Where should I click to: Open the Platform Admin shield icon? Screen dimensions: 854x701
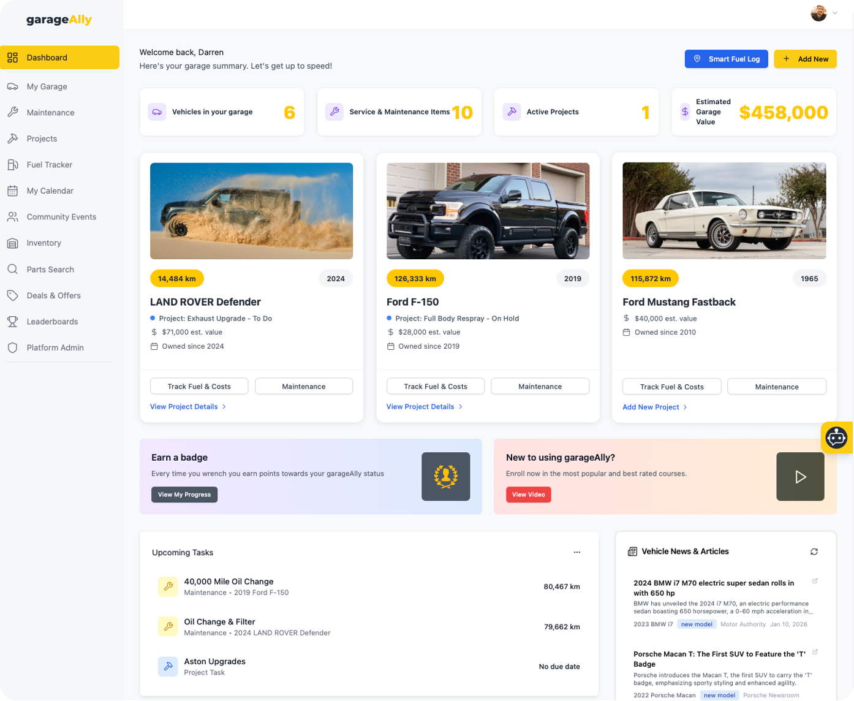pyautogui.click(x=12, y=347)
